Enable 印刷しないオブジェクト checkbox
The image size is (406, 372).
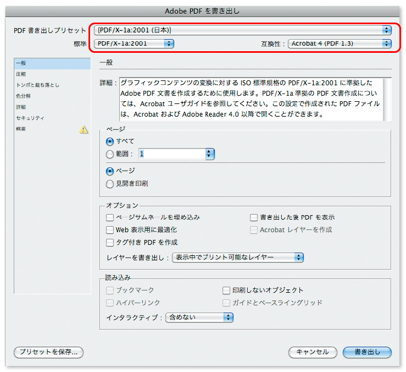(226, 291)
